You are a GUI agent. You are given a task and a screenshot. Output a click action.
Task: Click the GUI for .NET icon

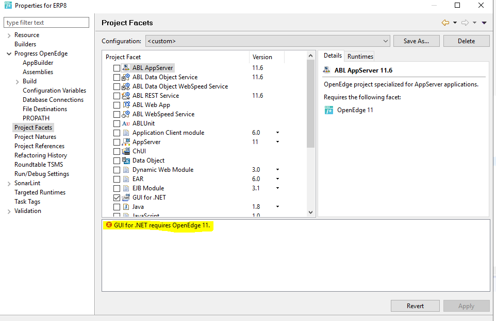(126, 197)
